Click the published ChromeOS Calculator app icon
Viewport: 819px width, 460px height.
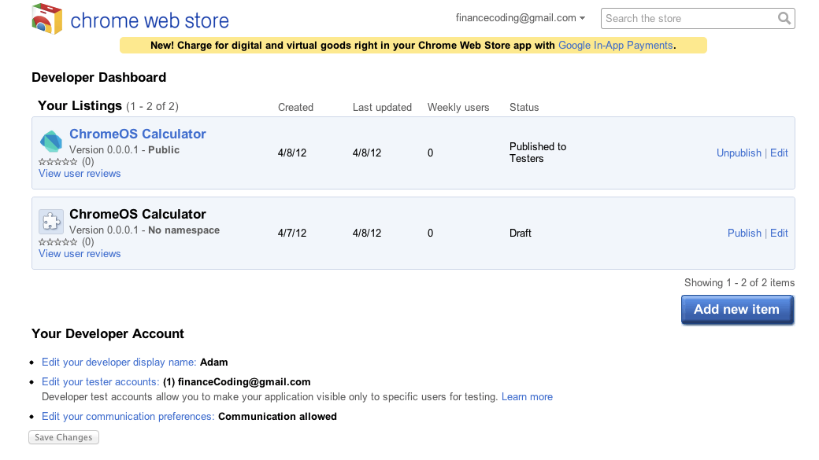click(x=51, y=141)
